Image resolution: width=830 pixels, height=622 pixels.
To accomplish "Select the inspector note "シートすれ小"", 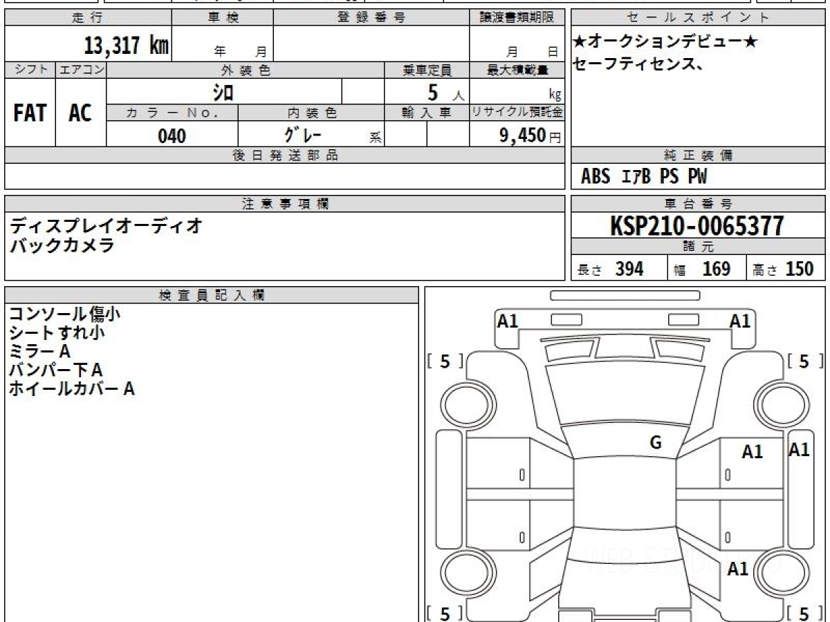I will [57, 332].
